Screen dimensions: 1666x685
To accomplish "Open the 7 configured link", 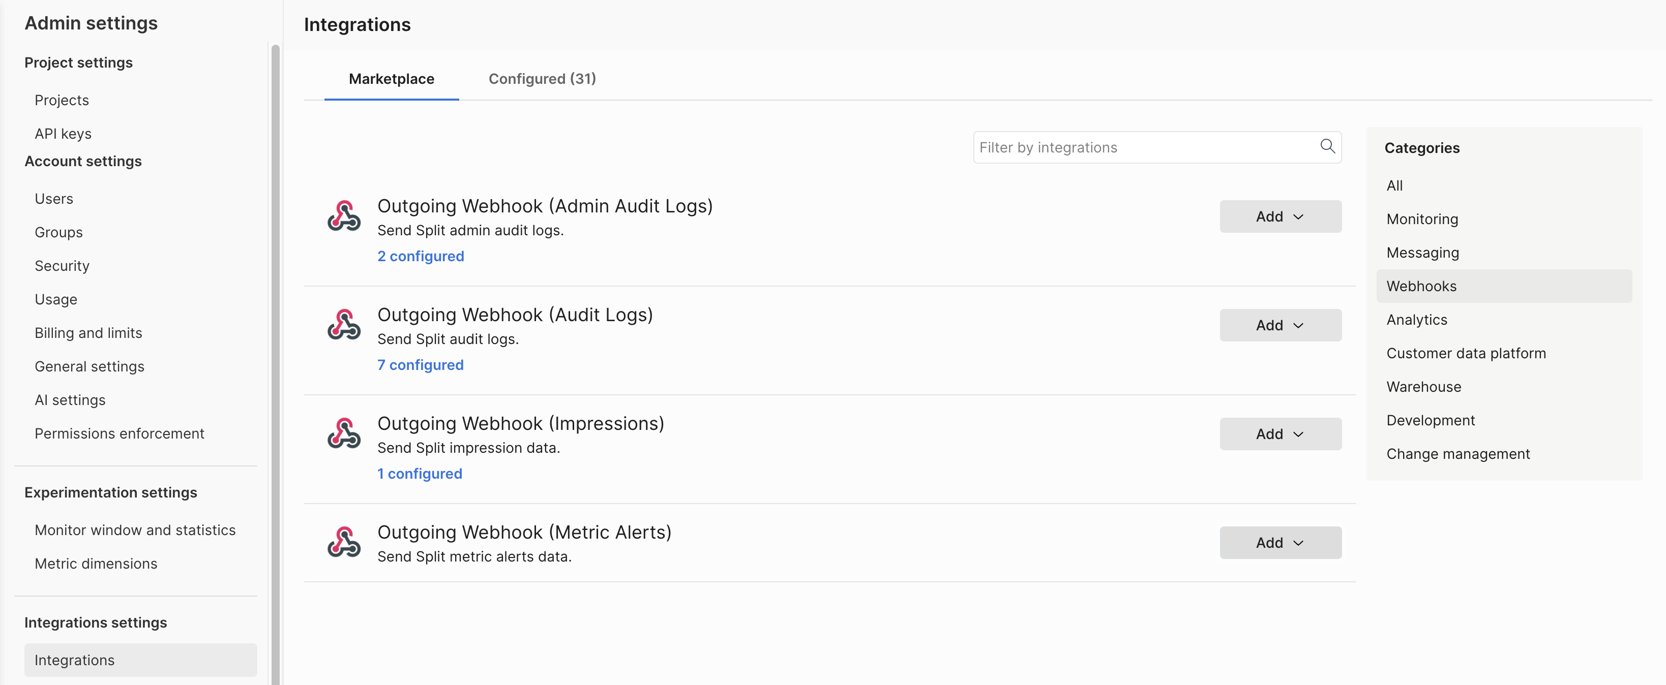I will pos(421,364).
